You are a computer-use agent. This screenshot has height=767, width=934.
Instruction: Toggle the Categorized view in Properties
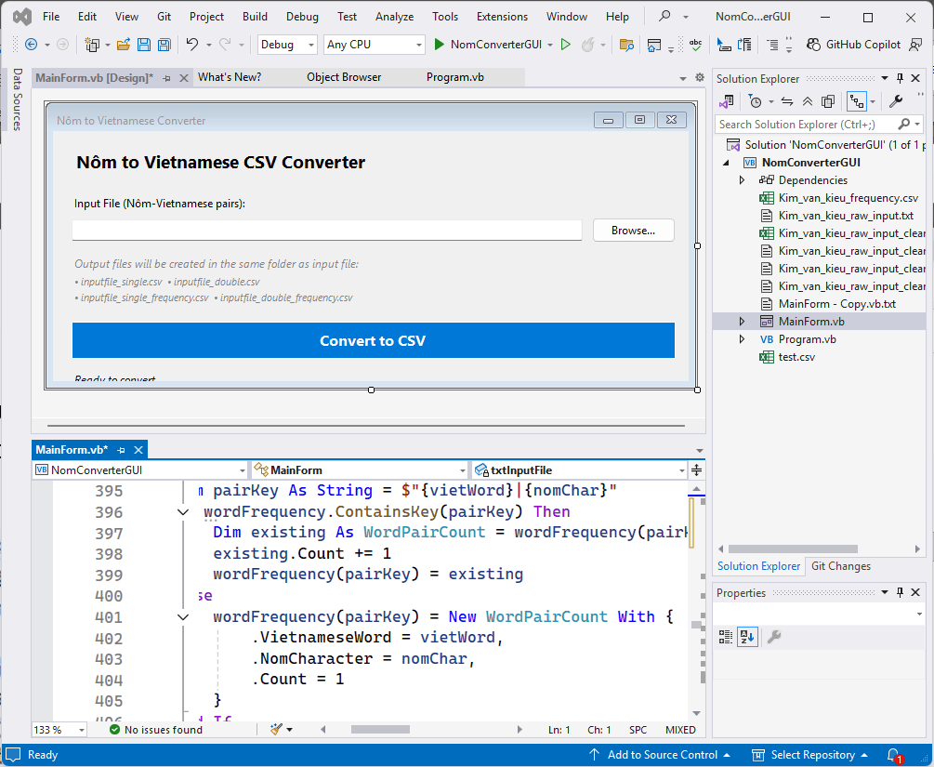[x=726, y=637]
